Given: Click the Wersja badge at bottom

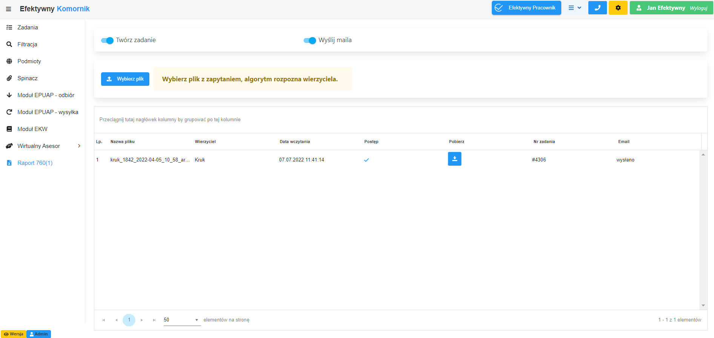Looking at the screenshot, I should pyautogui.click(x=14, y=334).
